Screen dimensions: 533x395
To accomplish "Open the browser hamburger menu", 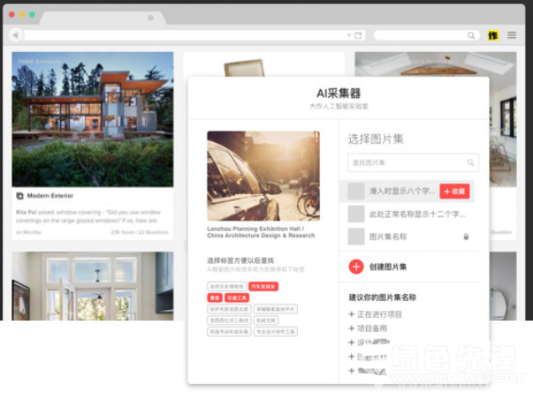I will point(511,35).
